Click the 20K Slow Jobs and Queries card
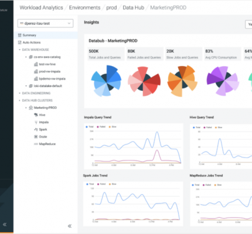252x234 pixels. point(183,54)
